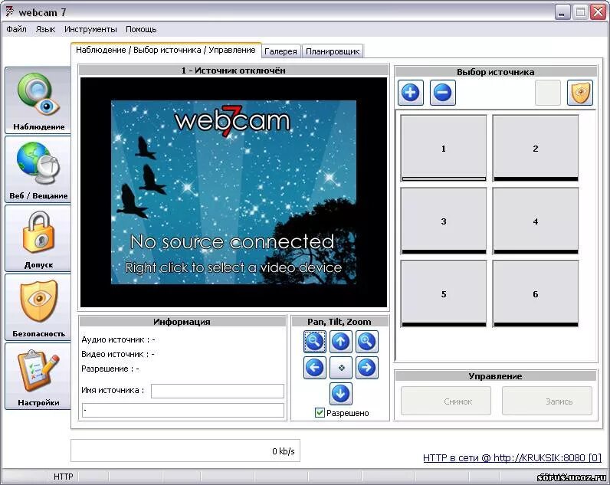610x485 pixels.
Task: Switch to the Планировщик tab
Action: pos(333,51)
